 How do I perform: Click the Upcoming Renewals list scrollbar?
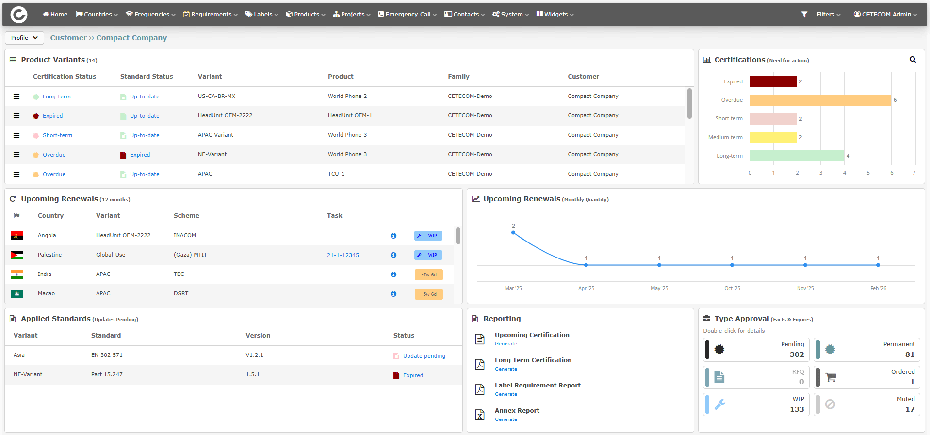tap(458, 236)
